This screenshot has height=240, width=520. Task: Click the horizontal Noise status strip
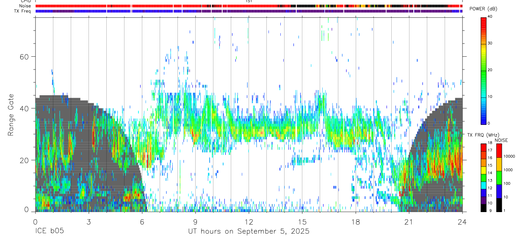tap(249, 6)
